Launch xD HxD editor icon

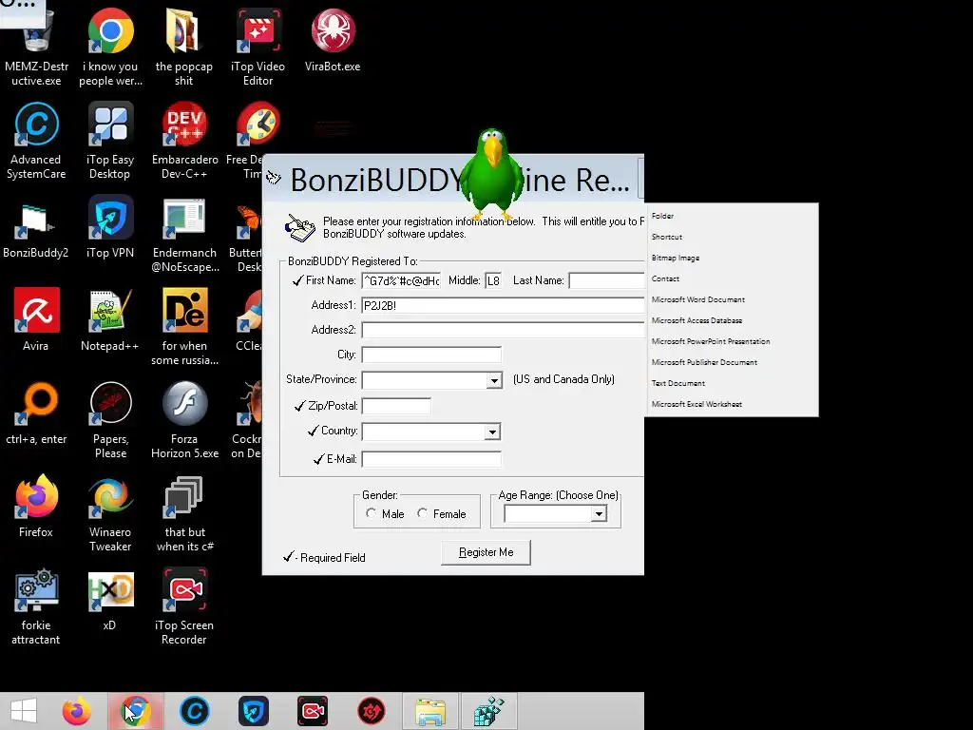click(x=110, y=599)
